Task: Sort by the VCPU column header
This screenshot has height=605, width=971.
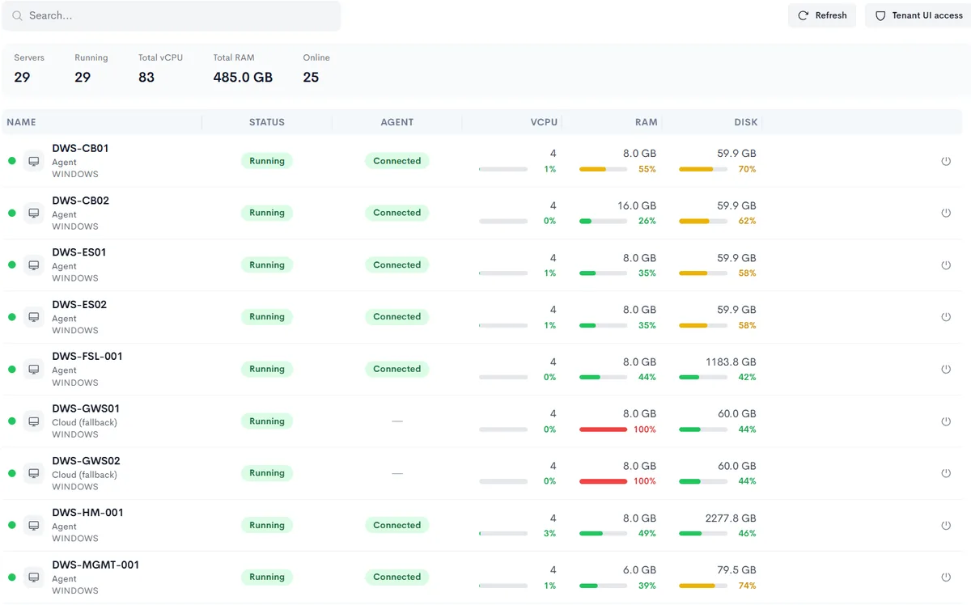Action: pos(544,122)
